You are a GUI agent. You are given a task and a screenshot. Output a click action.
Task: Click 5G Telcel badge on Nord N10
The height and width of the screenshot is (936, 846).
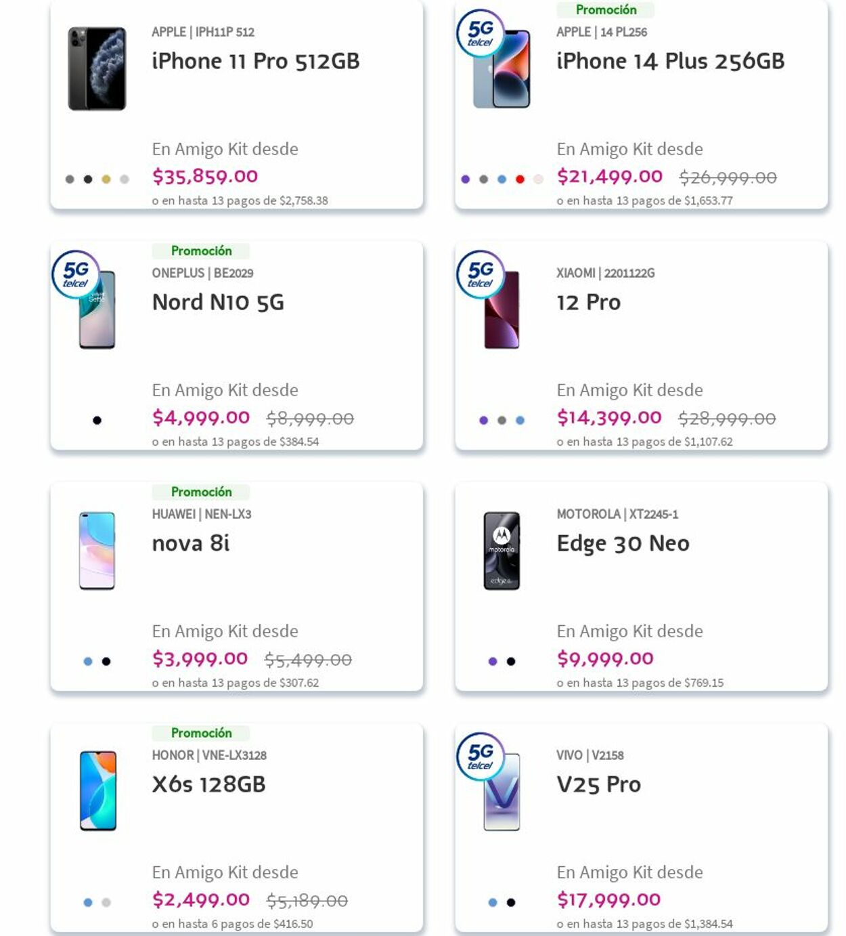76,274
